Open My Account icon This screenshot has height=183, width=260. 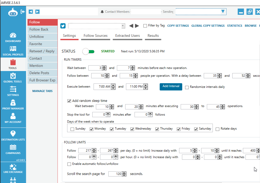pyautogui.click(x=13, y=116)
